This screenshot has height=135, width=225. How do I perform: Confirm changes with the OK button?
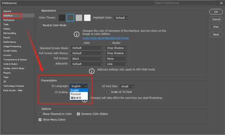(216, 12)
